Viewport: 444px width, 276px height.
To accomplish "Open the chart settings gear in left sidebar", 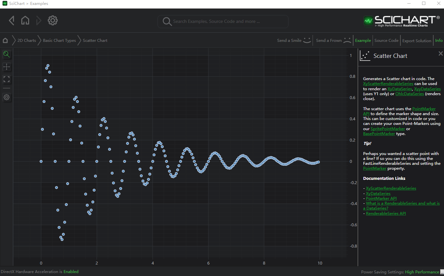I will [x=7, y=97].
